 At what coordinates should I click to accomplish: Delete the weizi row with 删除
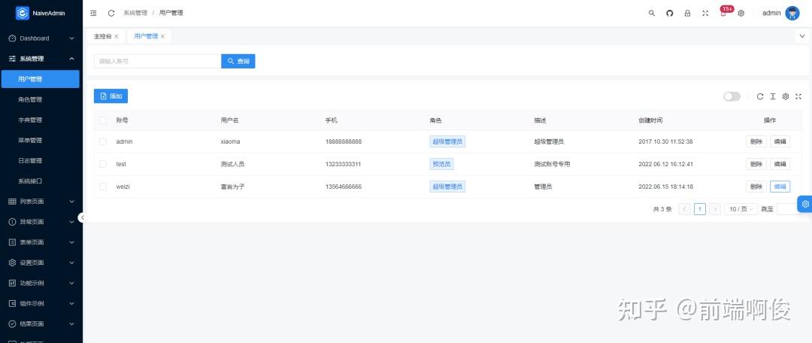756,187
